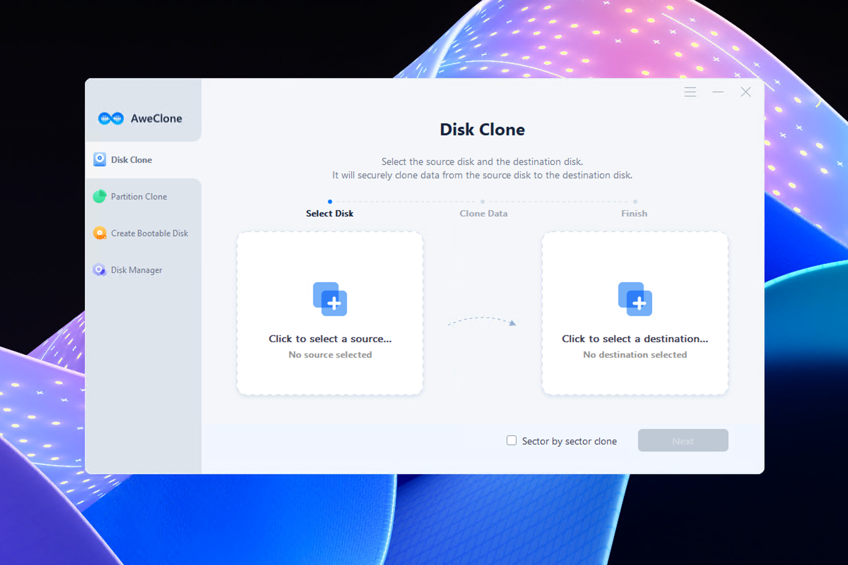Click the AweClone brand name text
Viewport: 848px width, 565px height.
(x=157, y=119)
